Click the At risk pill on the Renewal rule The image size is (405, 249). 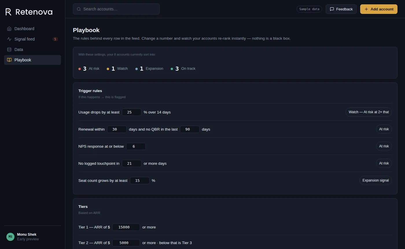[x=384, y=129]
